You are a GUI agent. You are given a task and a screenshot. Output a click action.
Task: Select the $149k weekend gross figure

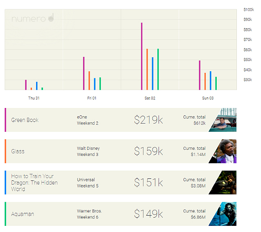tap(148, 214)
